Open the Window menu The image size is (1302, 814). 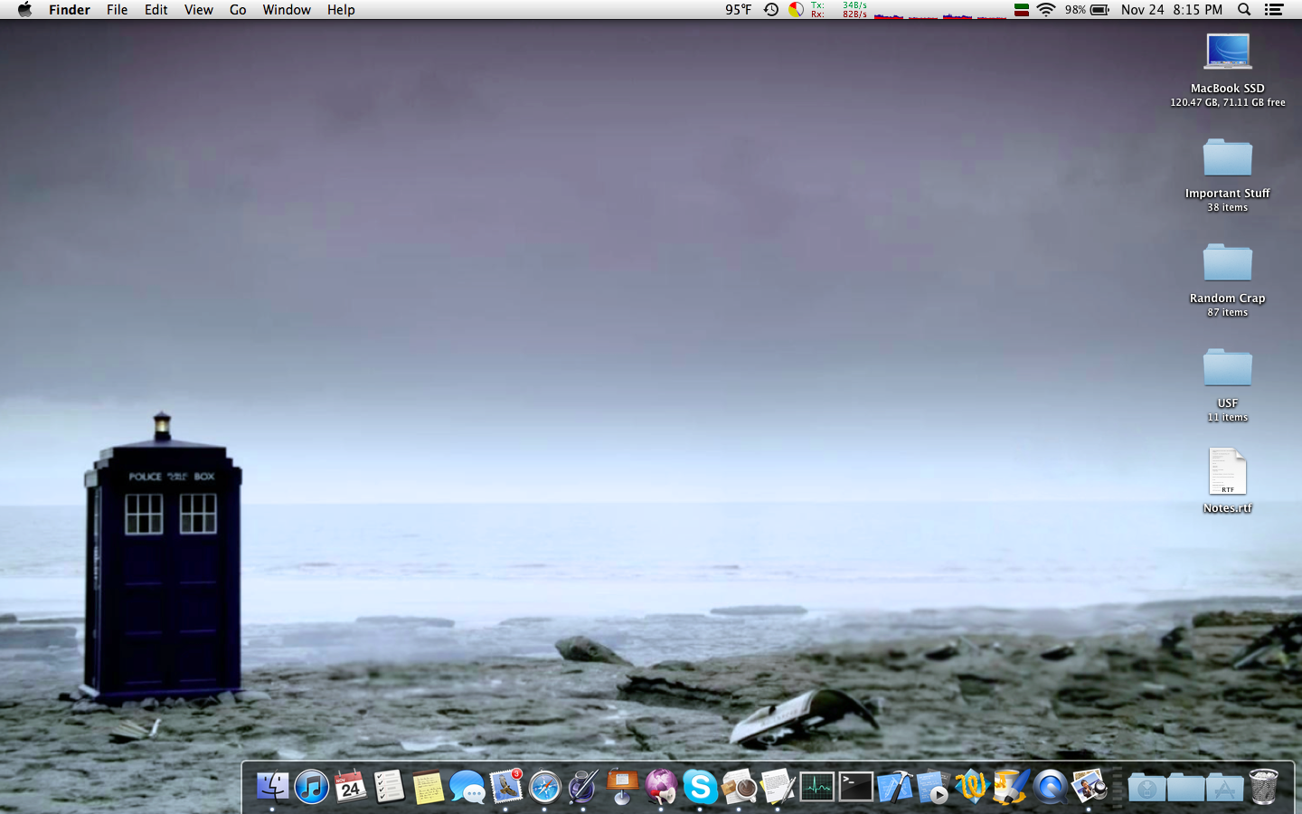pos(287,9)
